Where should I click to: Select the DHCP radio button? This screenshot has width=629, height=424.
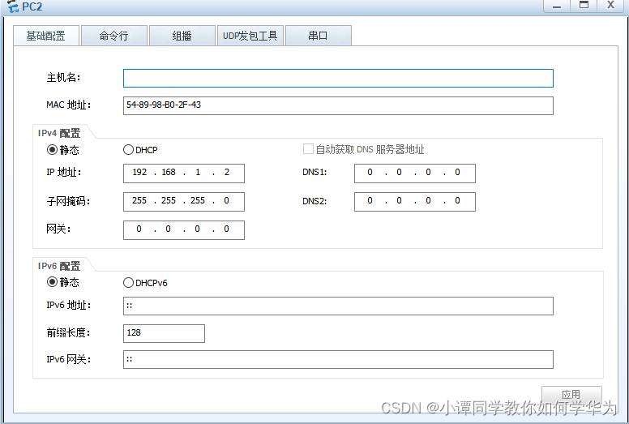pos(128,150)
